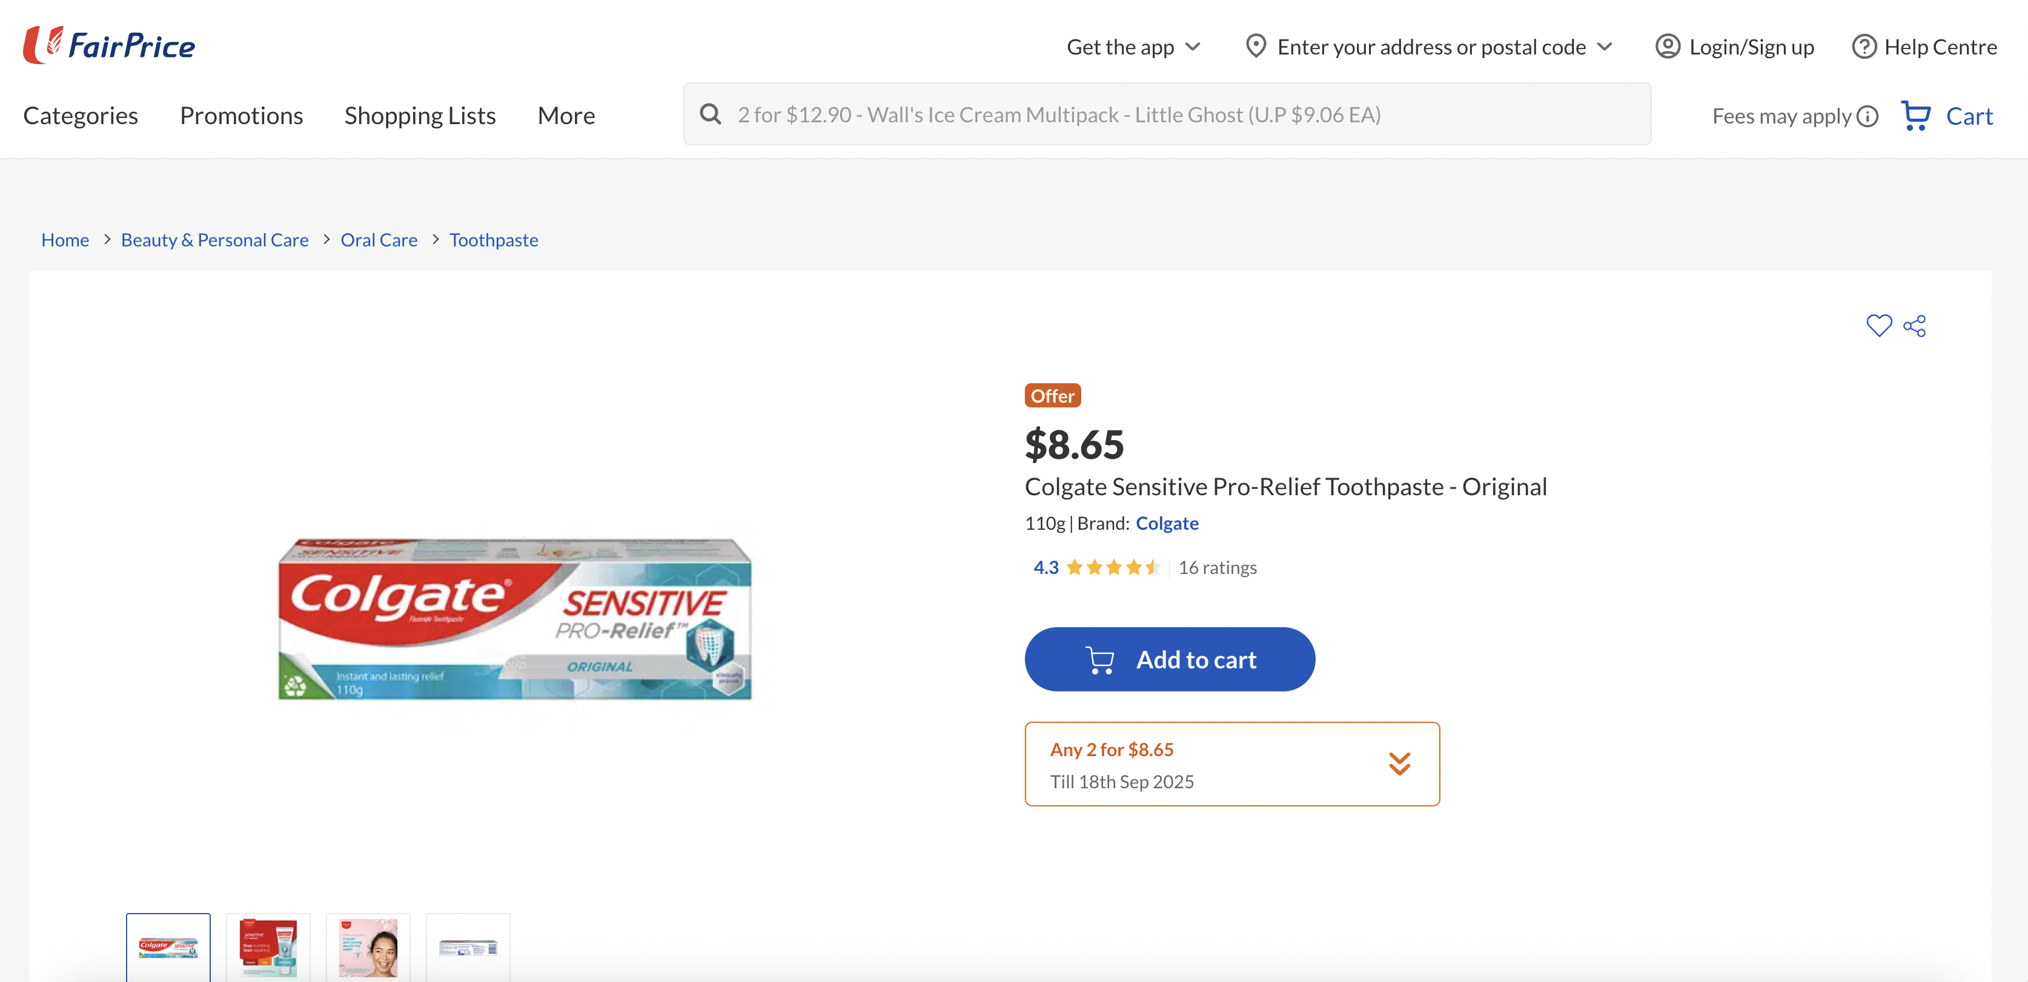This screenshot has width=2028, height=982.
Task: Click the share icon
Action: [x=1914, y=326]
